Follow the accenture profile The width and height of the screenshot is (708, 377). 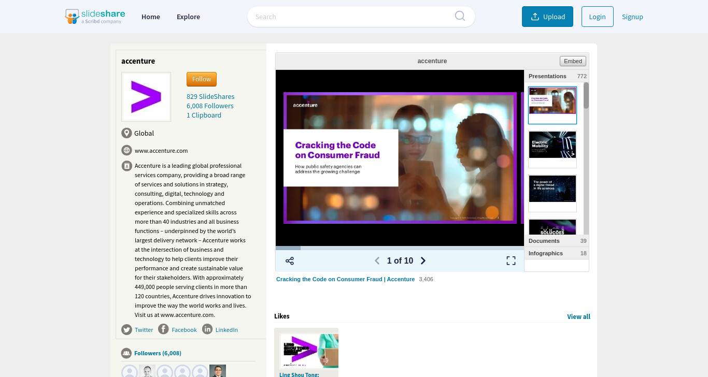tap(202, 79)
